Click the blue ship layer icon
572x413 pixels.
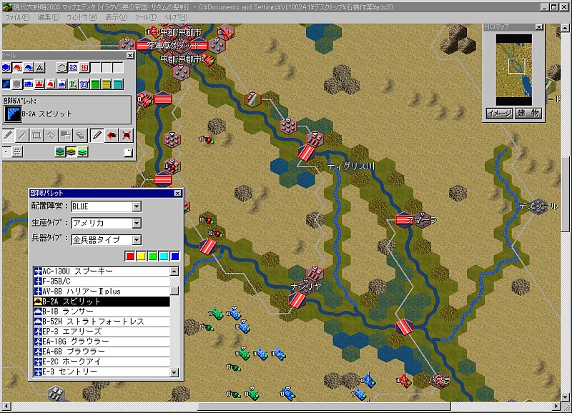[62, 84]
